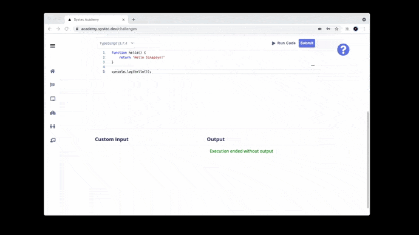419x235 pixels.
Task: Select the Output heading
Action: pos(216,139)
